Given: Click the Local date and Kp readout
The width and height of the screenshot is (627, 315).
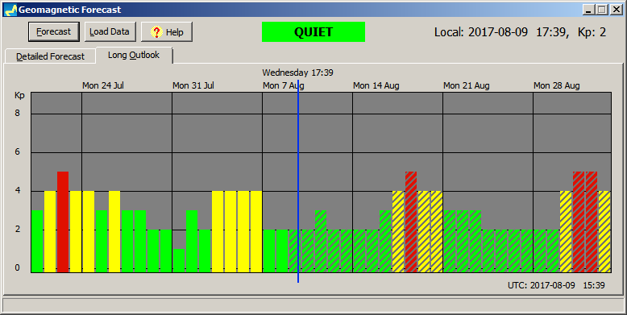Looking at the screenshot, I should pyautogui.click(x=521, y=32).
